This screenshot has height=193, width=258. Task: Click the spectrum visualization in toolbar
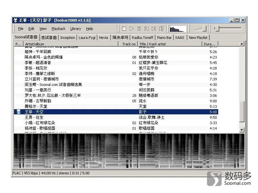178,29
